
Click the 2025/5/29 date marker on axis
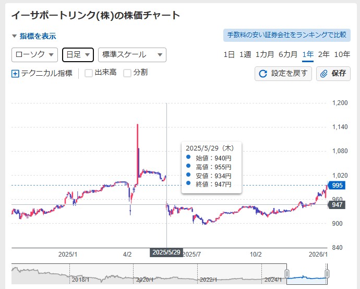click(x=166, y=252)
